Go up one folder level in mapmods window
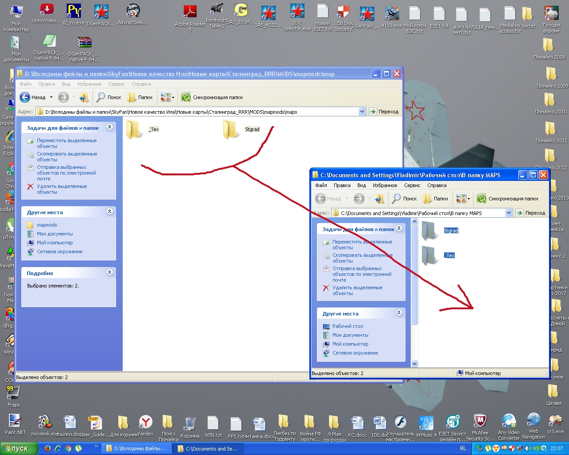 [84, 97]
